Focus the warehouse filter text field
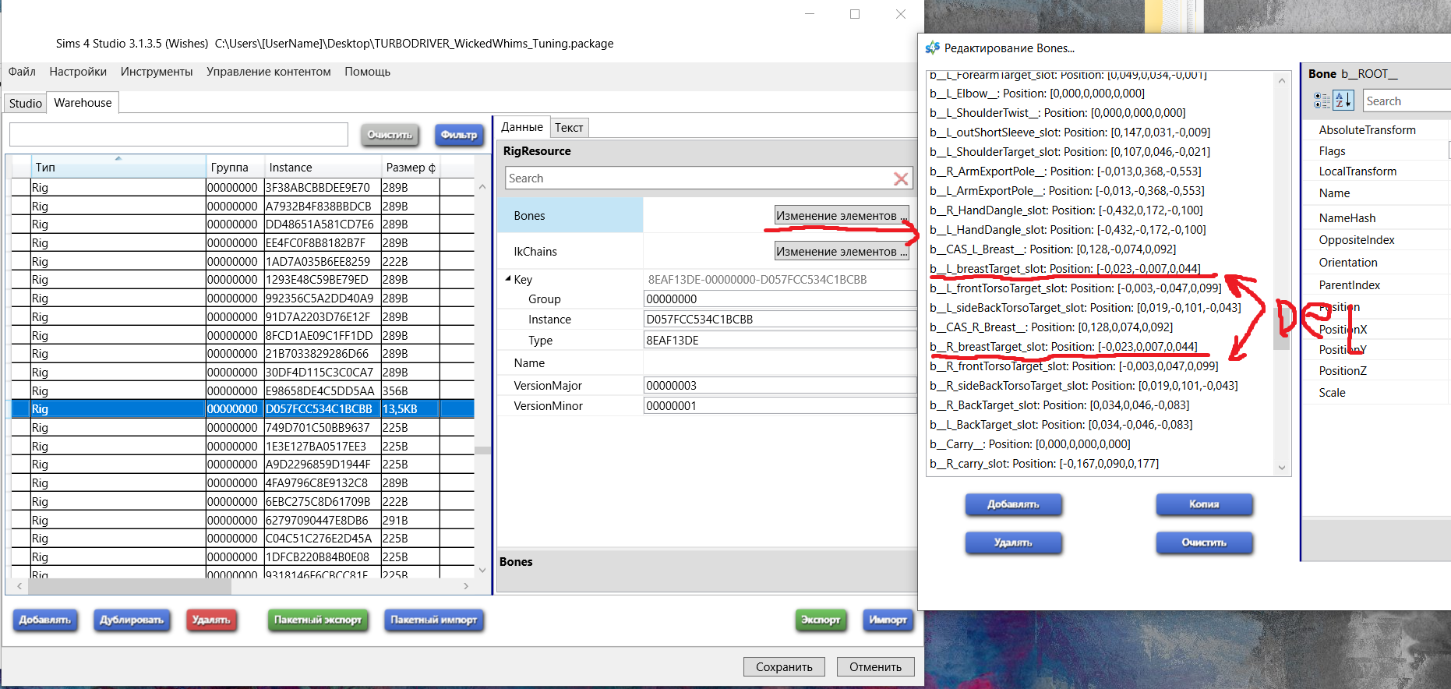This screenshot has width=1451, height=689. pos(178,135)
